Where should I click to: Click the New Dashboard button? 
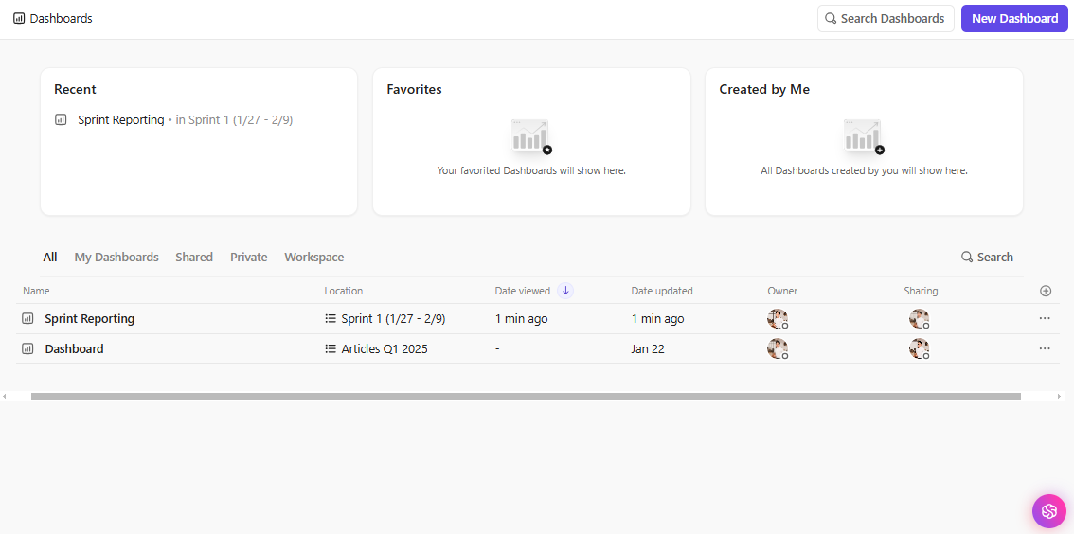tap(1014, 18)
